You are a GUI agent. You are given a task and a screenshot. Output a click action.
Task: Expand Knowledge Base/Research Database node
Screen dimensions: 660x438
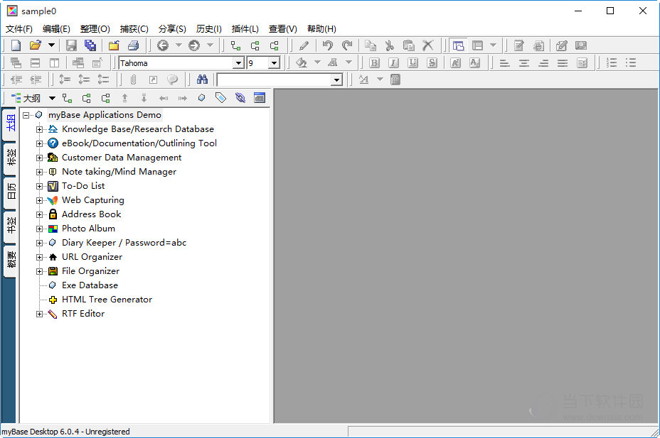pos(39,129)
